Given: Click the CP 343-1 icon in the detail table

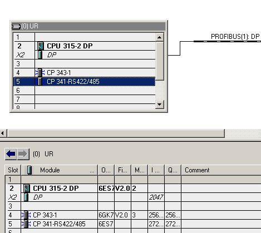Looking at the screenshot, I should point(26,215).
